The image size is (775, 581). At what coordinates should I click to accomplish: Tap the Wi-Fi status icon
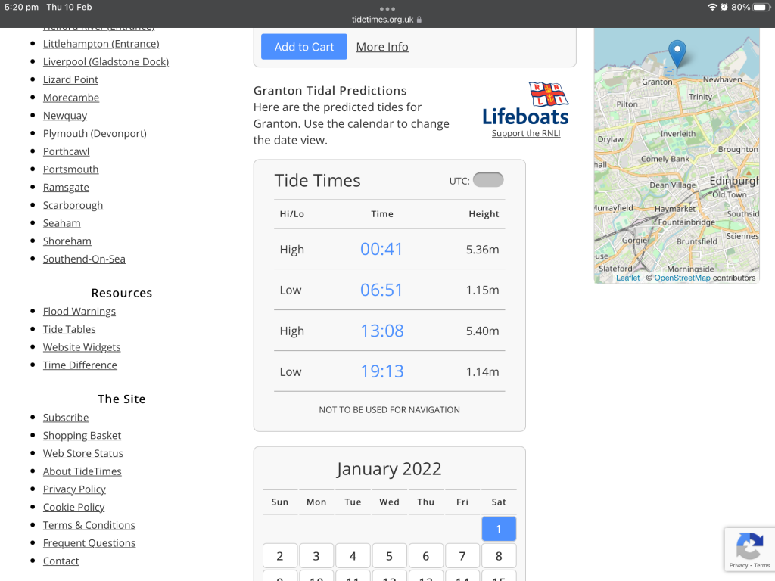711,7
